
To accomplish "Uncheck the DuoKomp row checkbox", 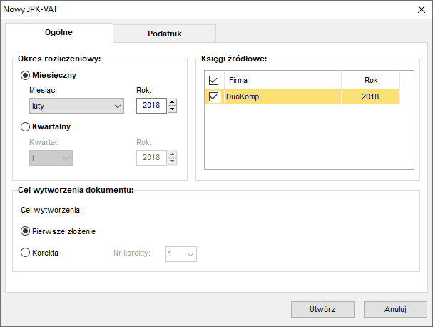I will 213,96.
